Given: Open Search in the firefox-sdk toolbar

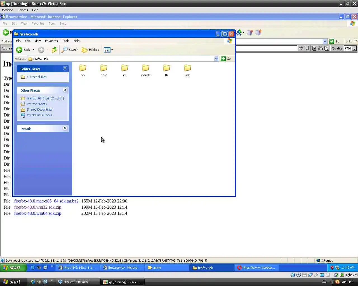Looking at the screenshot, I should 70,50.
